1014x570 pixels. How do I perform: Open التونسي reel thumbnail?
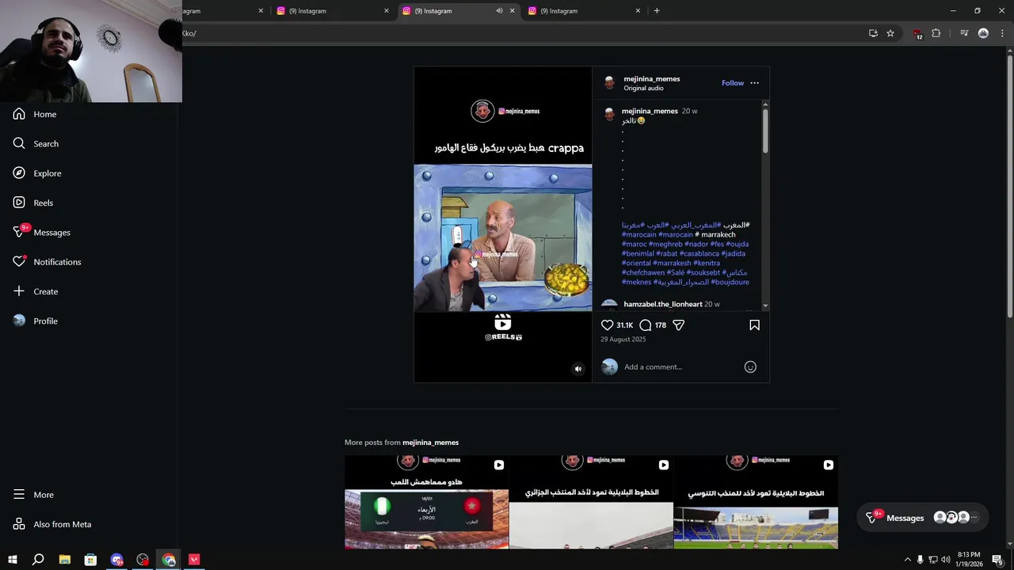756,502
